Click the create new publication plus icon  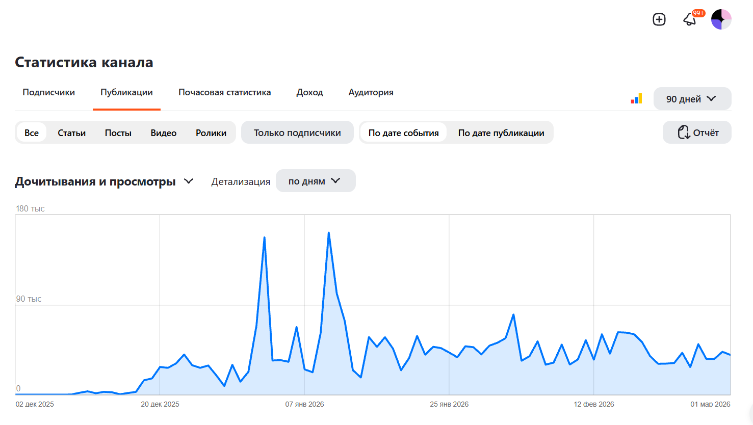(659, 19)
